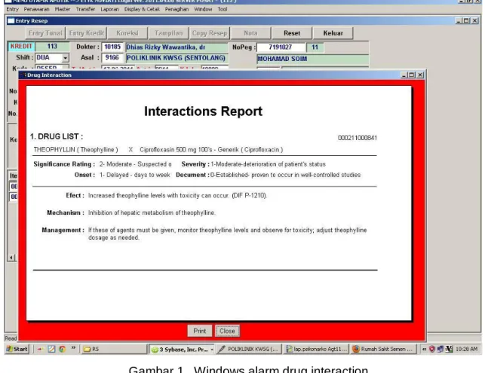
Task: Maximize the Drug Interaction window
Action: pos(412,75)
